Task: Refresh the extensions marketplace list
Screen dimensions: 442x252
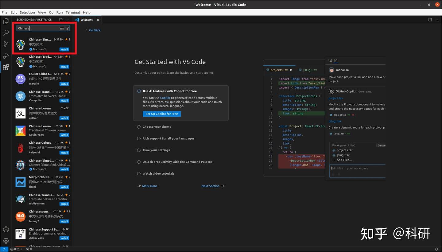Action: point(61,19)
